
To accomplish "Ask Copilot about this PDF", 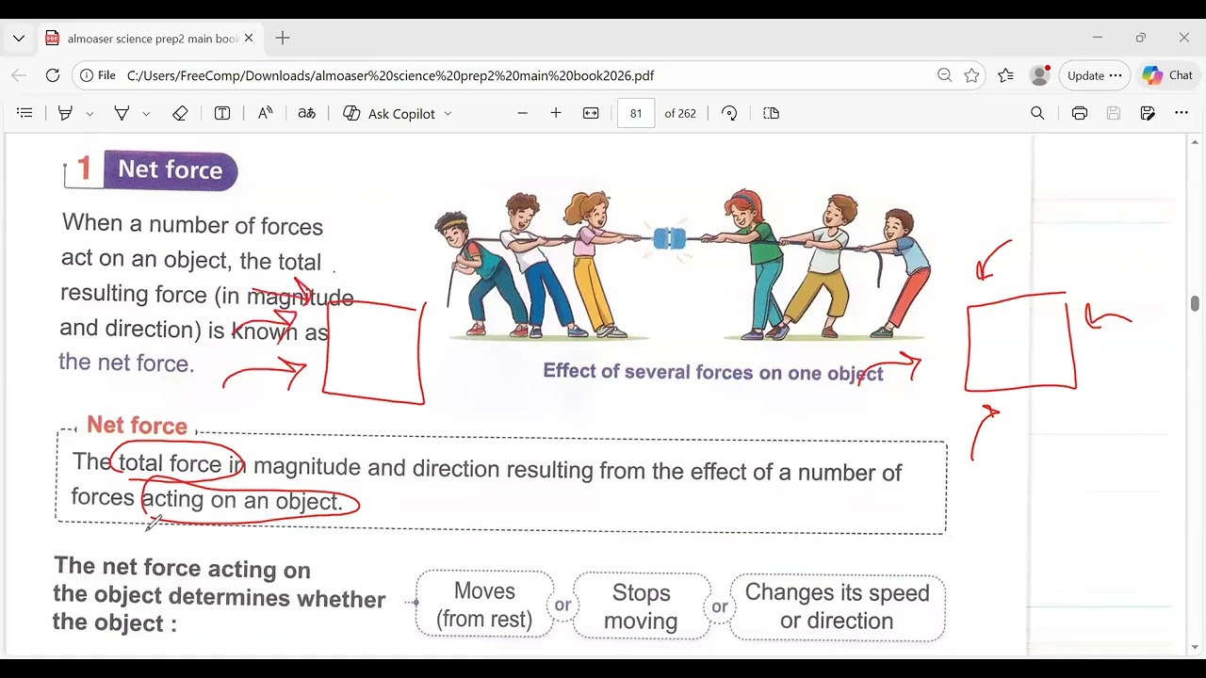I will 389,113.
